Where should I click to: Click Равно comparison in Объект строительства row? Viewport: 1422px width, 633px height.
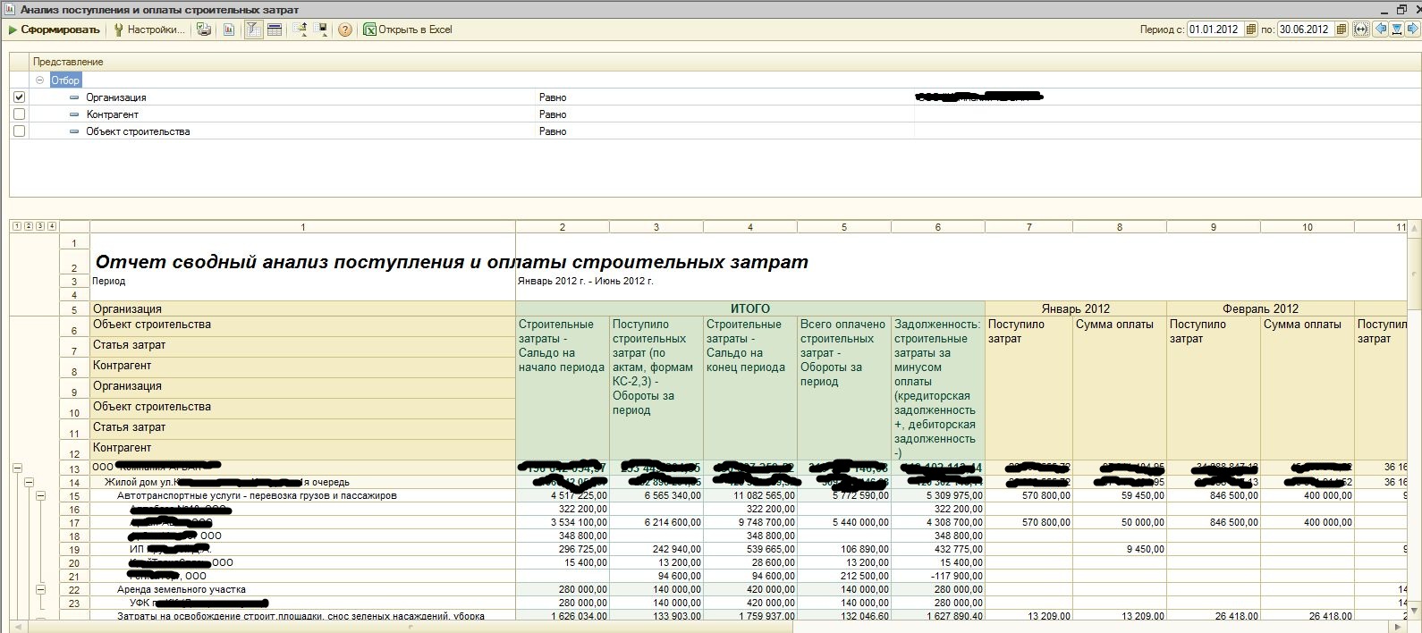[553, 131]
